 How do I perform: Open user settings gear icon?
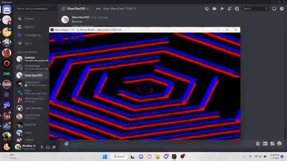[54, 147]
